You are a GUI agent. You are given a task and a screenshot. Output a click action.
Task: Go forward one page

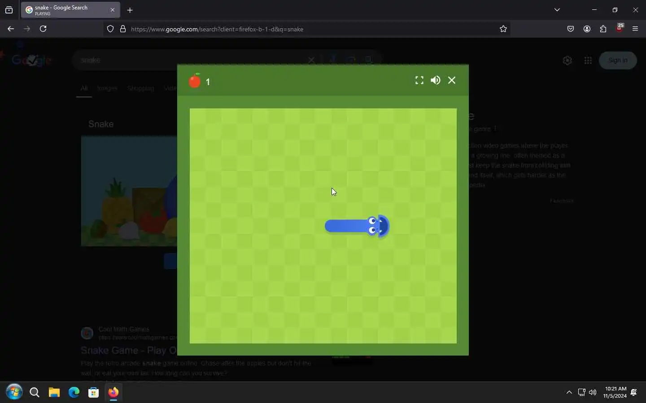pyautogui.click(x=27, y=29)
